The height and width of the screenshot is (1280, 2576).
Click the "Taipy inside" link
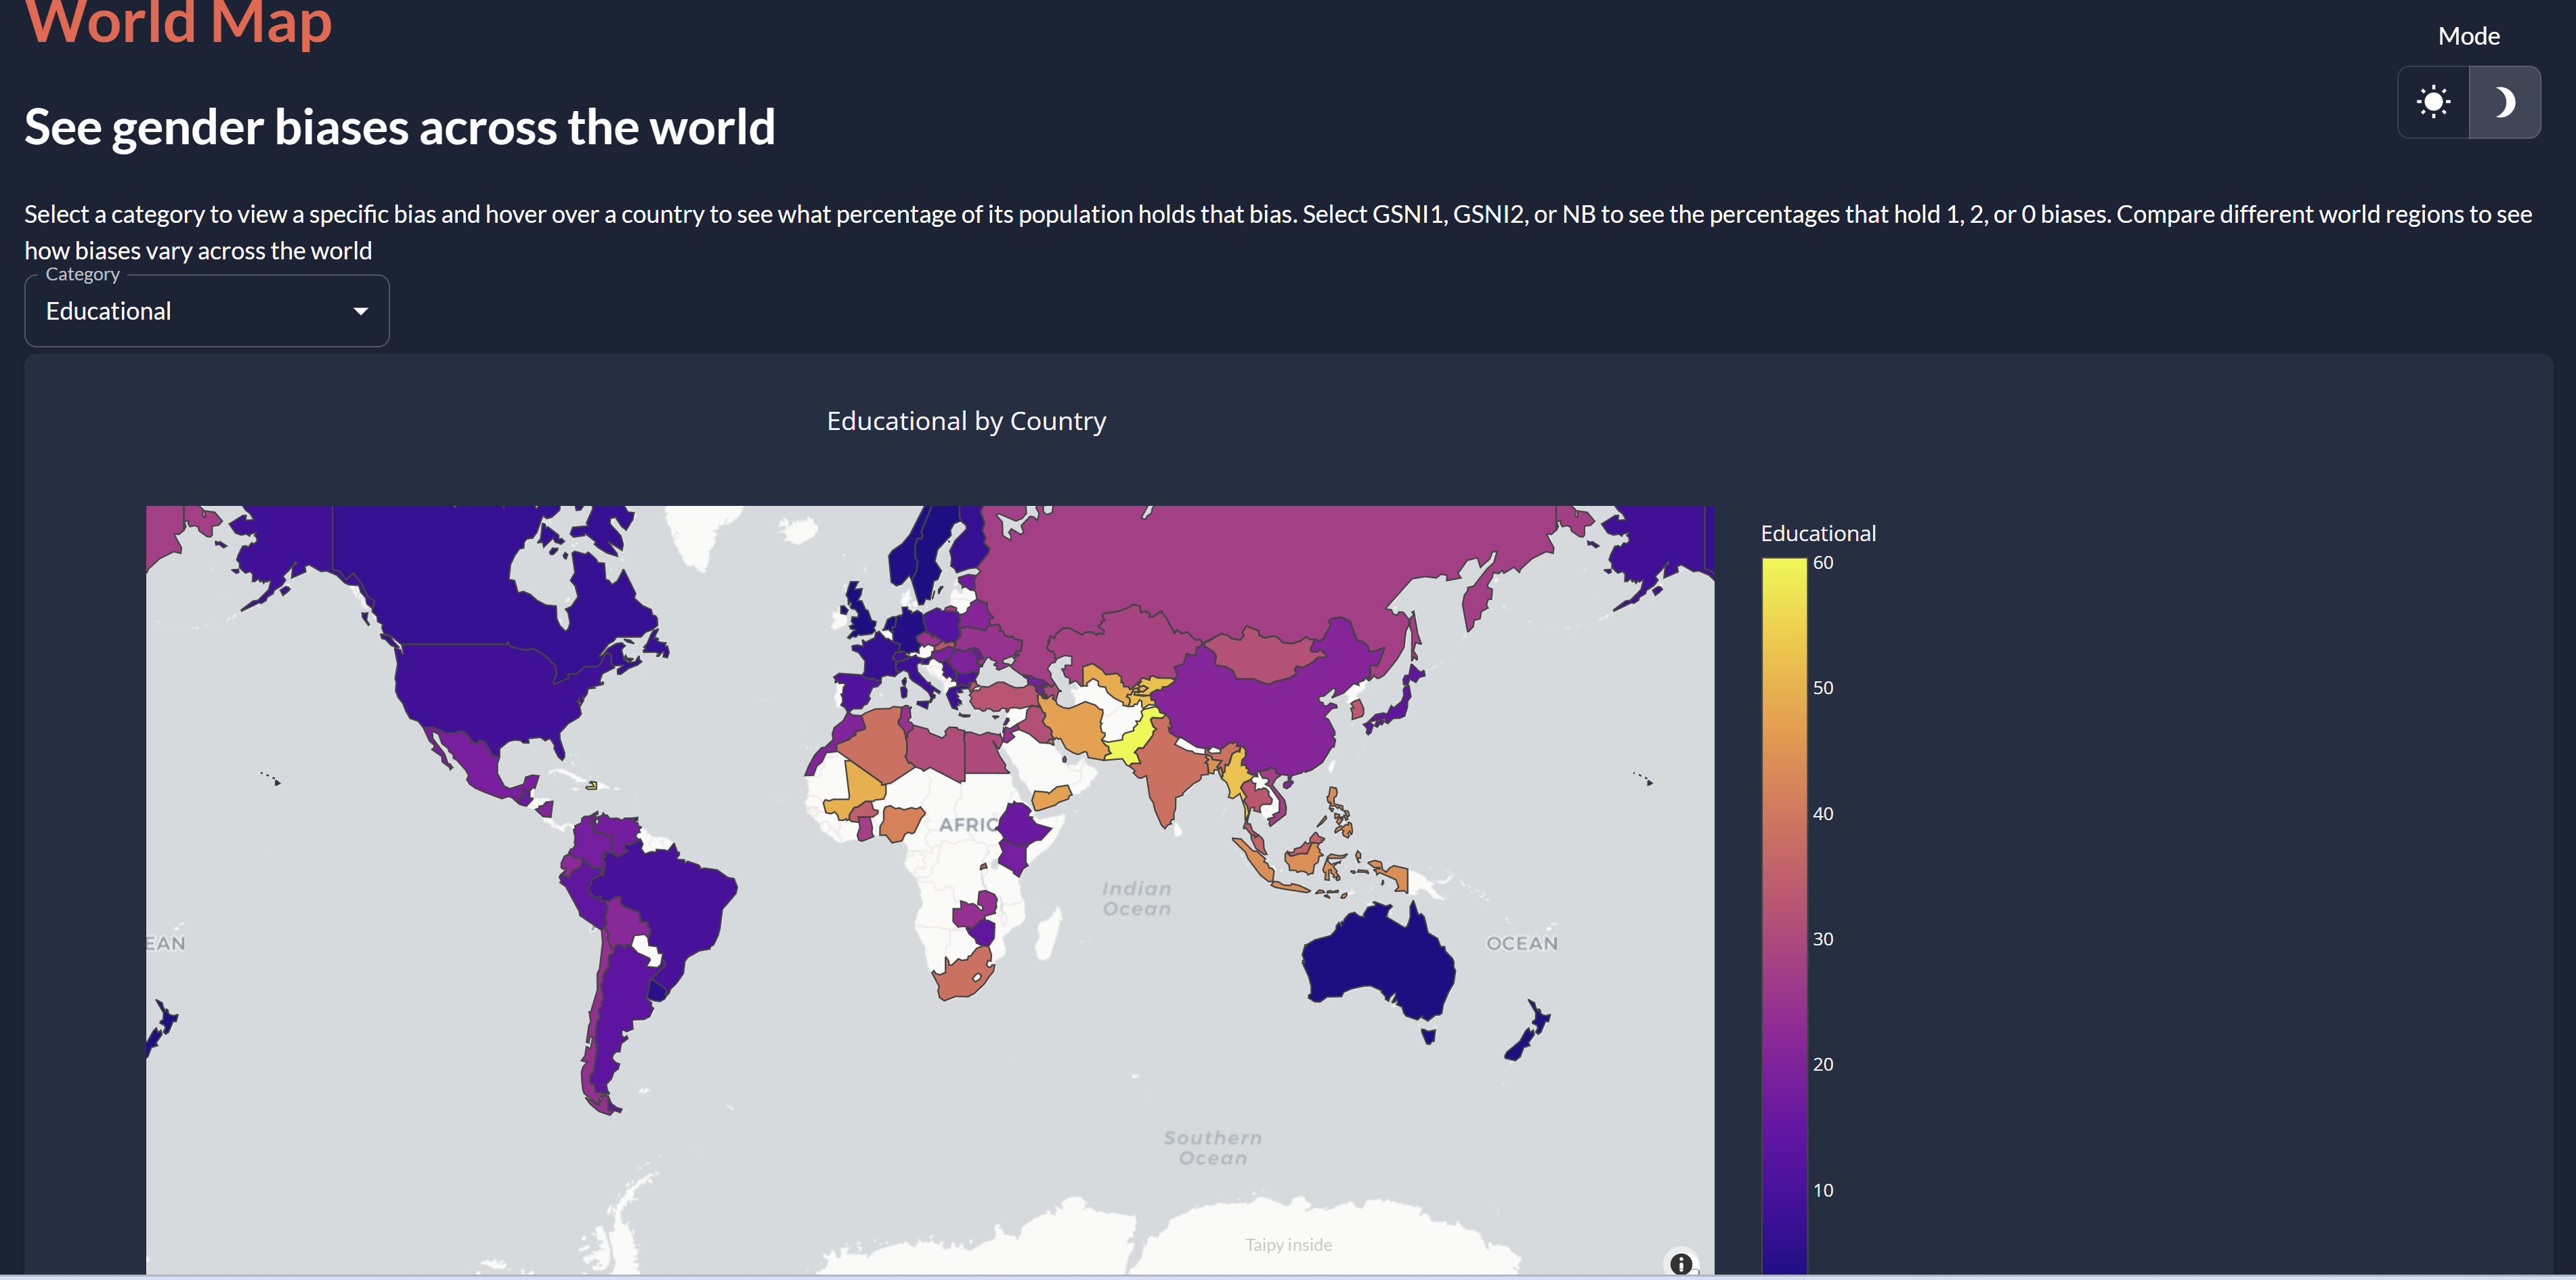coord(1288,1244)
